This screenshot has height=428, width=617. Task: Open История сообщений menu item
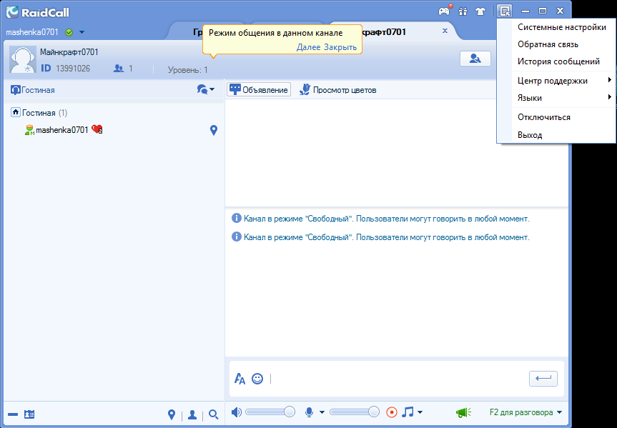tap(558, 61)
